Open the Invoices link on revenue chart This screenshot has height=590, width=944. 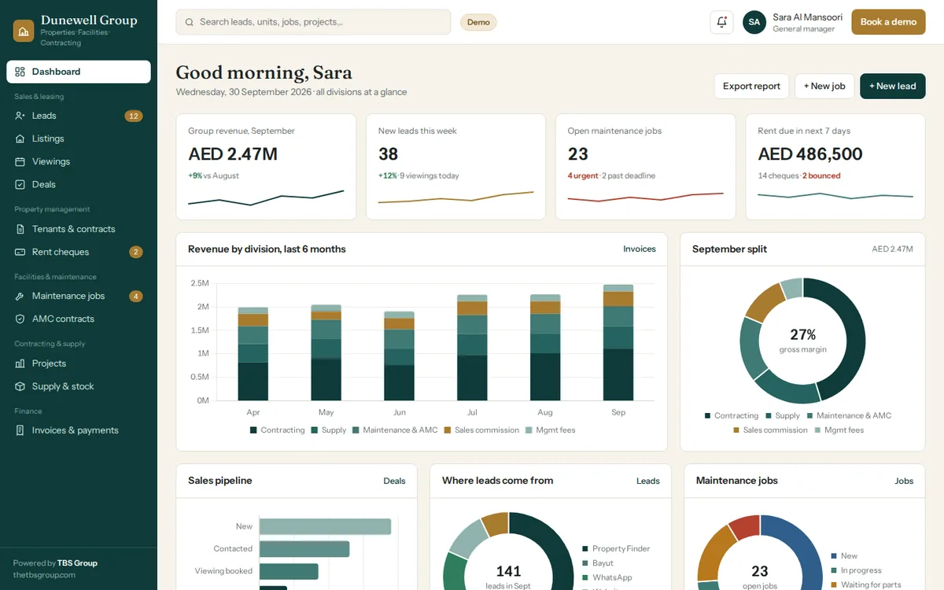(640, 249)
